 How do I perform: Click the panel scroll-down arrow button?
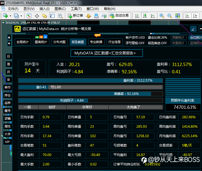tap(9, 43)
